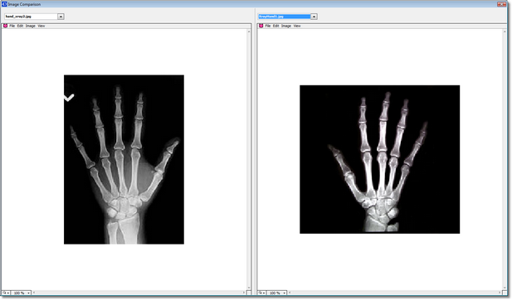Click right pane vertical scrollbar down arrow
The height and width of the screenshot is (300, 512).
505,288
